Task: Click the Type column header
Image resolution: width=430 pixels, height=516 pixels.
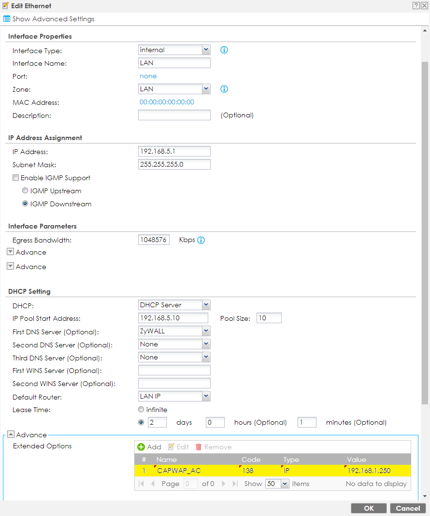Action: (x=291, y=459)
